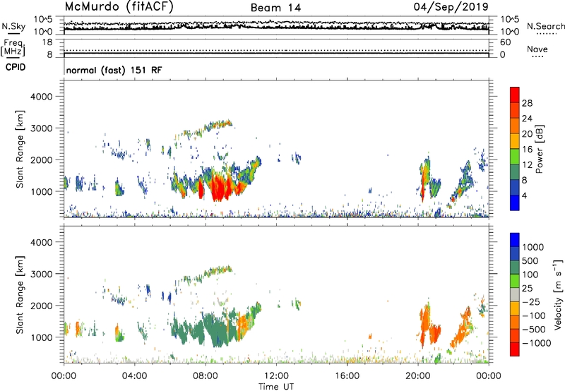This screenshot has width=565, height=391.
Task: Pick the bright blue bottom segment of Power color bar
Action: point(515,203)
